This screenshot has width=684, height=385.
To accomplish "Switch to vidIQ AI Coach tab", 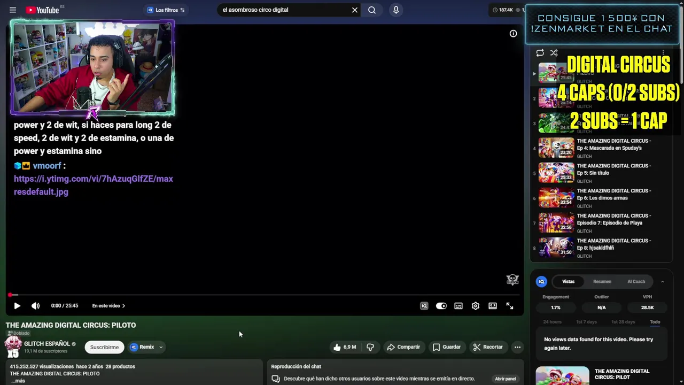I will [636, 281].
